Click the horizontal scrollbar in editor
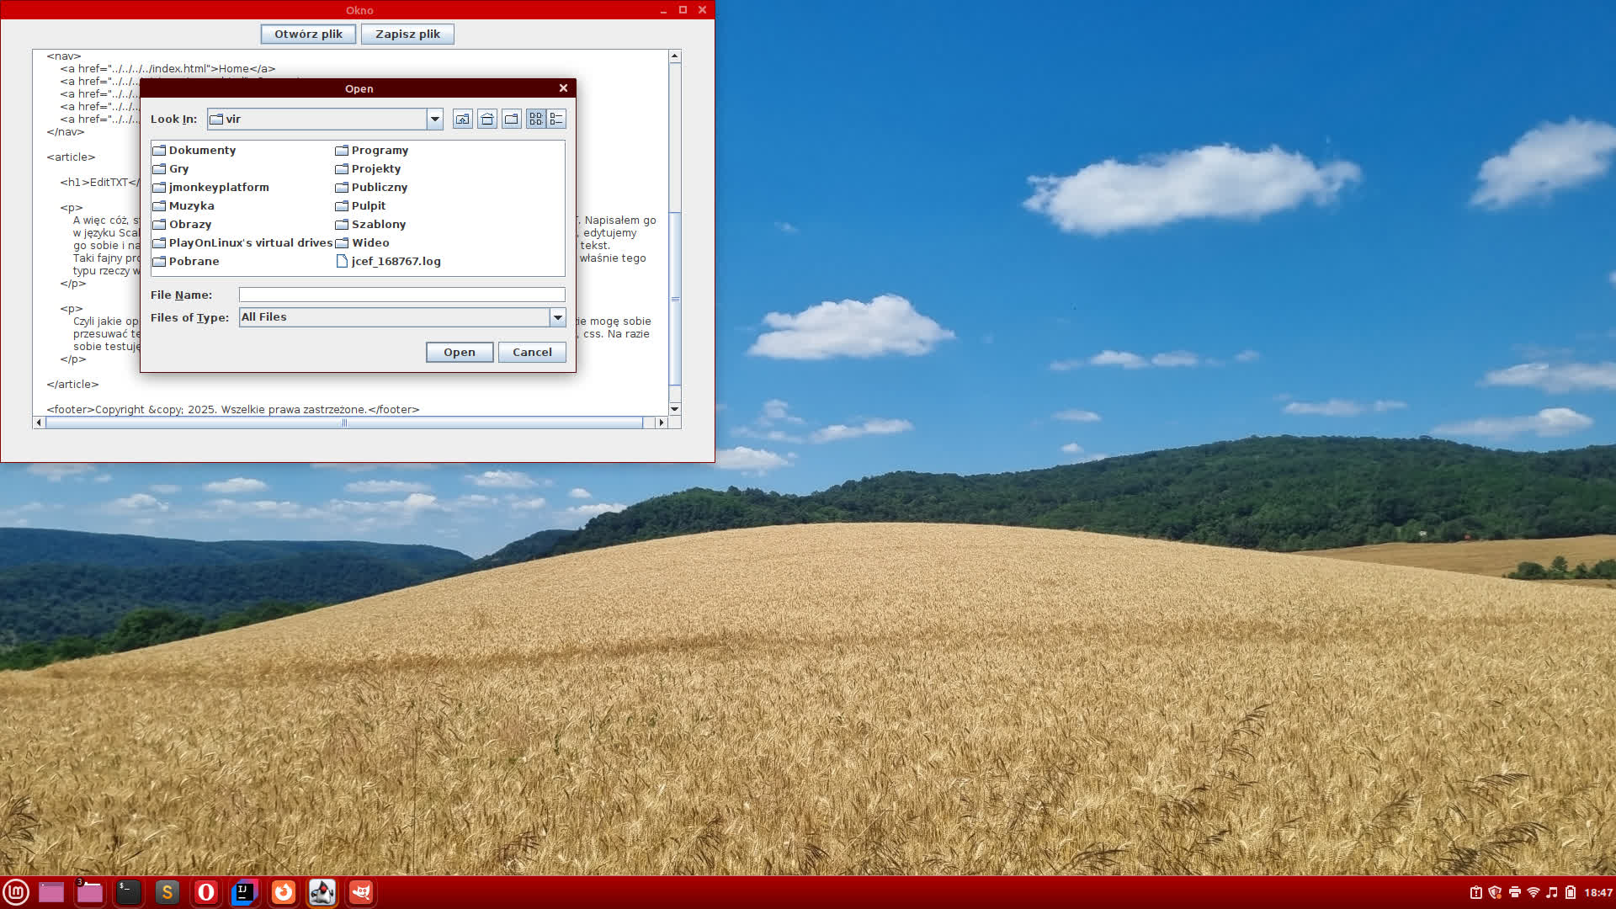This screenshot has height=909, width=1616. [x=343, y=423]
